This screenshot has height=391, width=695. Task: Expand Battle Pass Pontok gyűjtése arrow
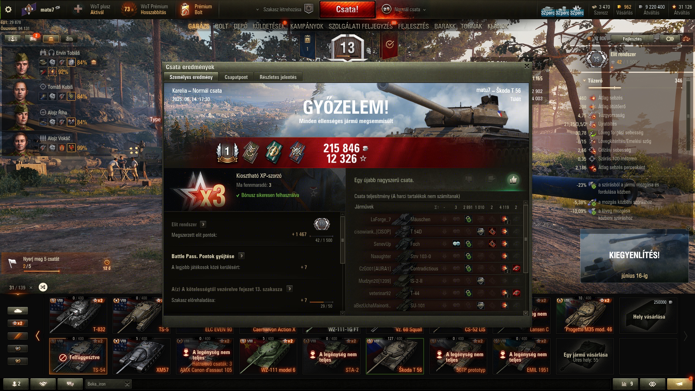coord(241,256)
